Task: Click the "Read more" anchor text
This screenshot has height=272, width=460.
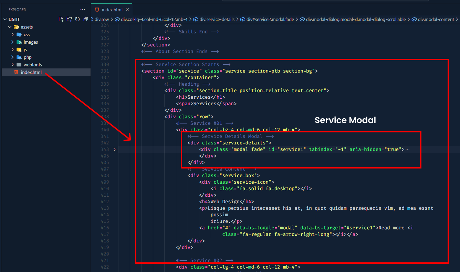Action: coord(391,228)
